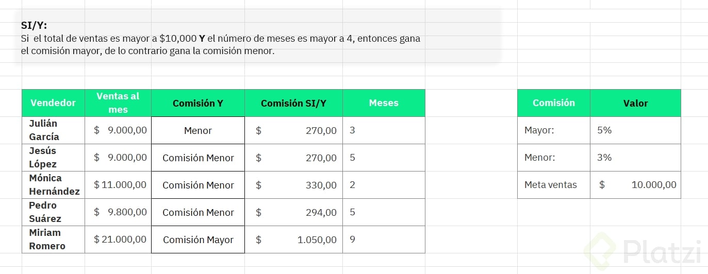Click the Valor header cell
Image resolution: width=708 pixels, height=274 pixels.
(635, 103)
